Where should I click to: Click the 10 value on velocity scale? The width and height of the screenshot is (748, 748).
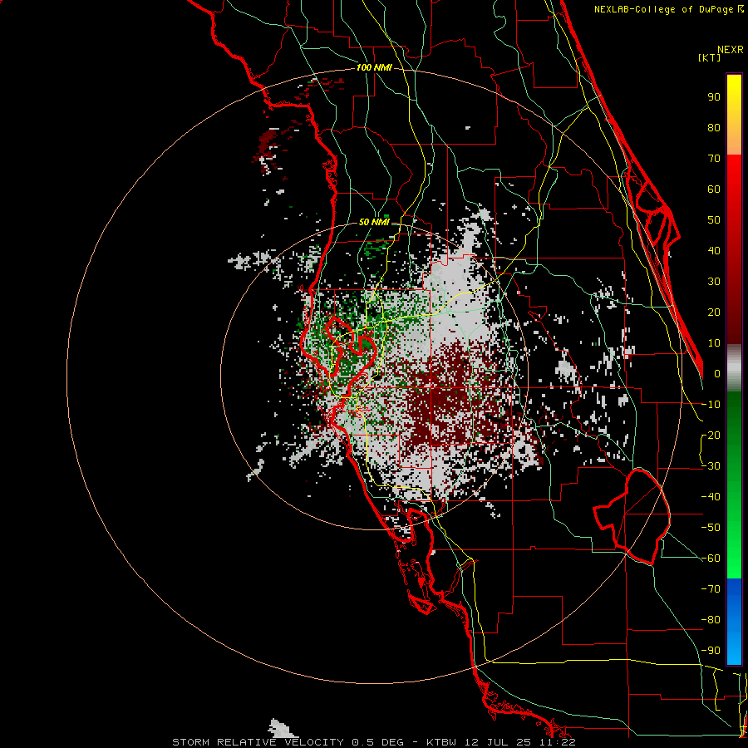click(x=714, y=343)
